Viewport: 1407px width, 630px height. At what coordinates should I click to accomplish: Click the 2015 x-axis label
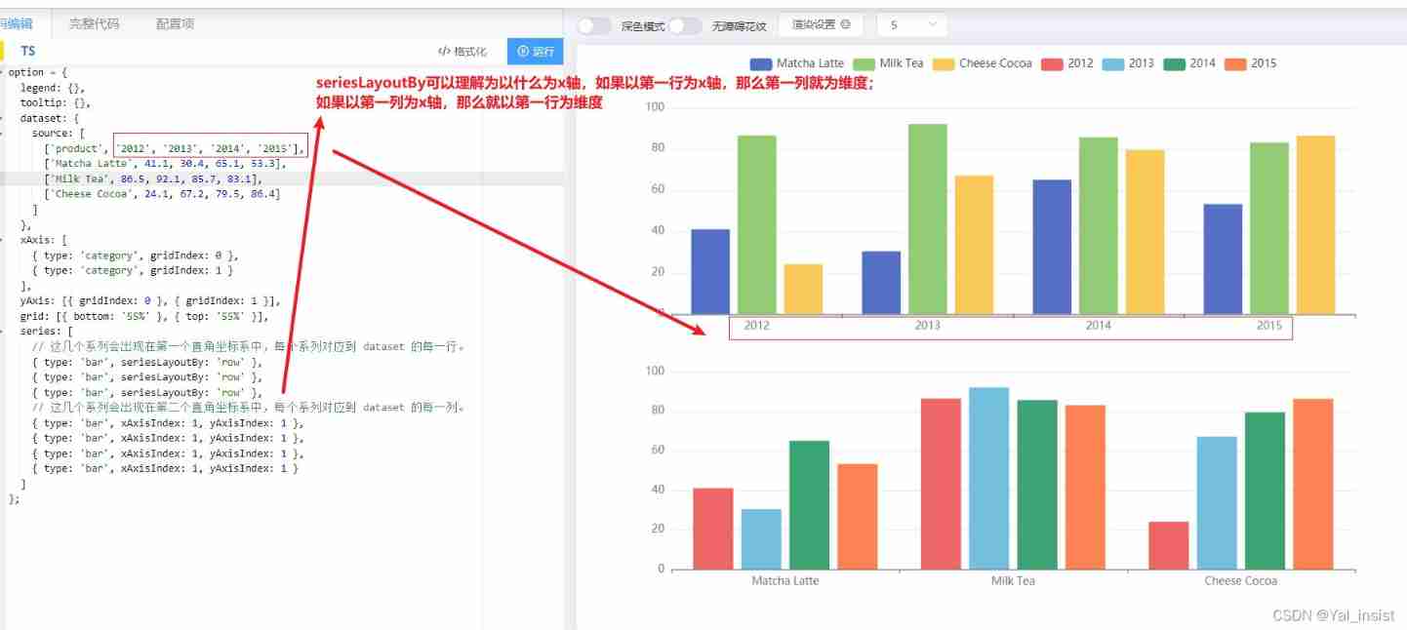(x=1269, y=326)
